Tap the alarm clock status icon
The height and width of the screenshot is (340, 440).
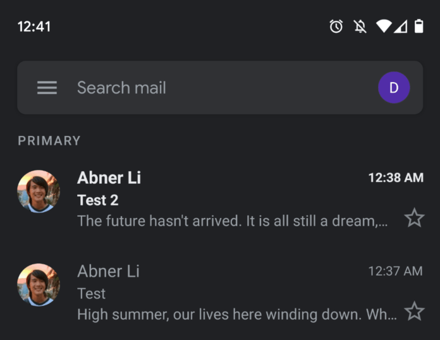point(336,27)
